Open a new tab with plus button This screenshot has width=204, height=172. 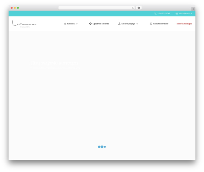[x=193, y=9]
